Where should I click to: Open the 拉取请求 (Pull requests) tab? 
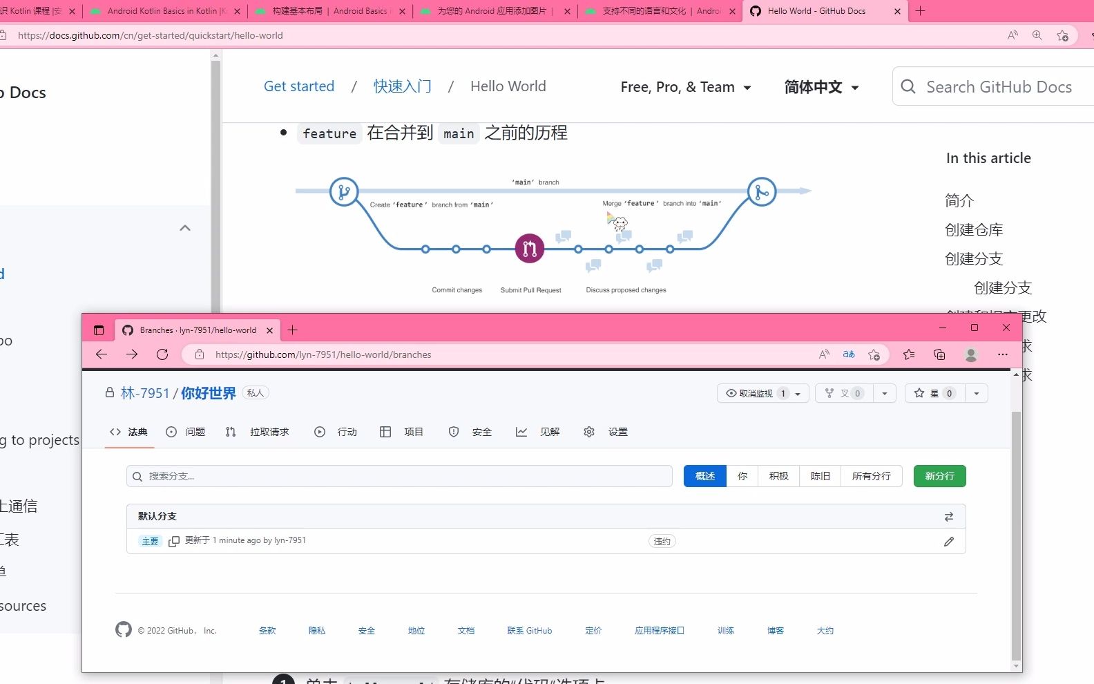click(x=257, y=432)
